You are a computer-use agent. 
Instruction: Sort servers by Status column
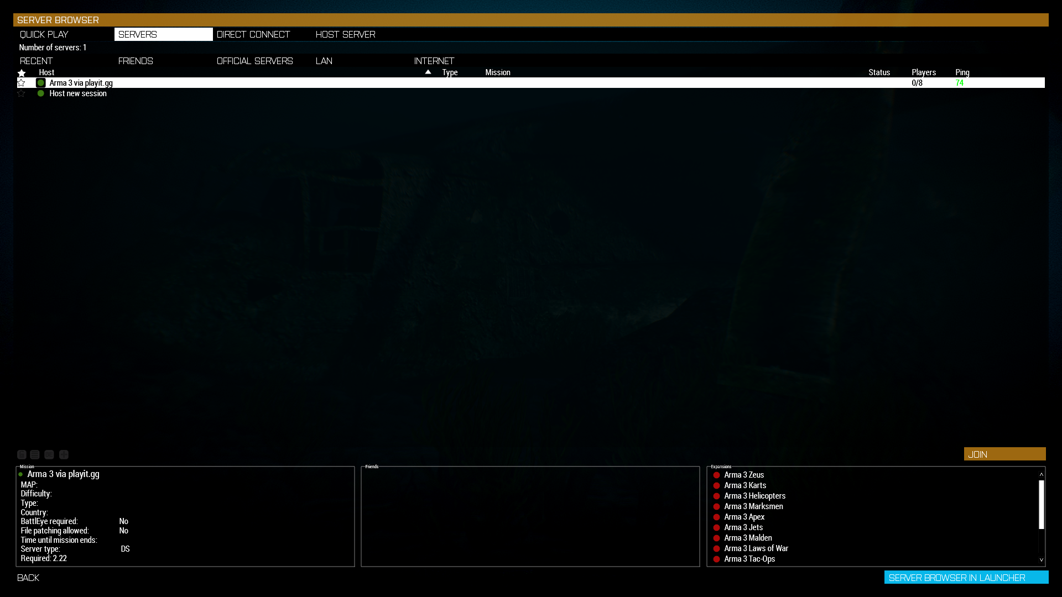(x=879, y=72)
